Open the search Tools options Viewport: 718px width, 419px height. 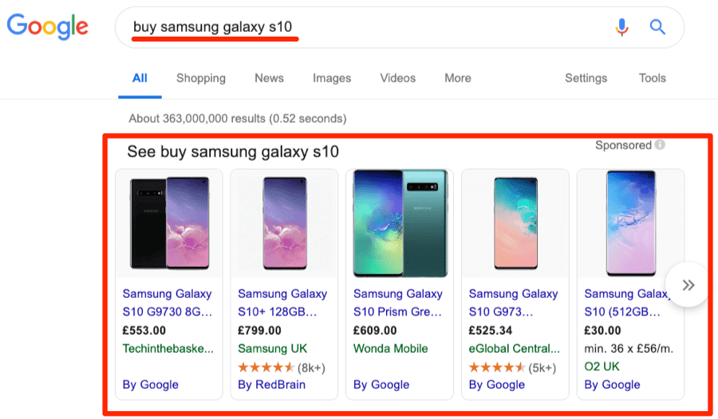652,78
